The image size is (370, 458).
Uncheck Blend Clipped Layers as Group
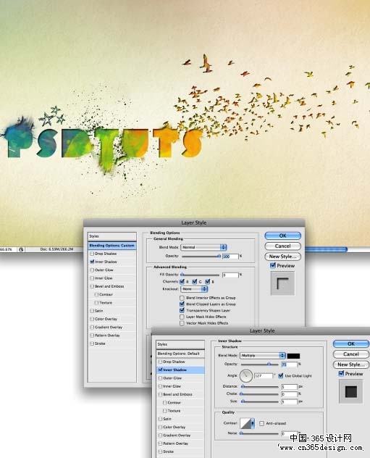coord(182,304)
